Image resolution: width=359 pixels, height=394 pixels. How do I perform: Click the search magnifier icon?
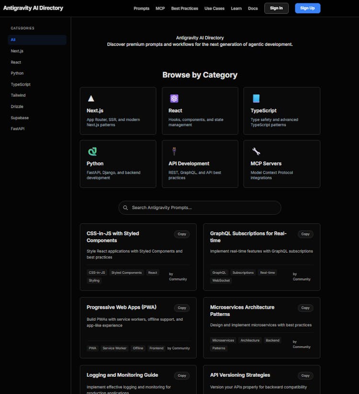[125, 208]
